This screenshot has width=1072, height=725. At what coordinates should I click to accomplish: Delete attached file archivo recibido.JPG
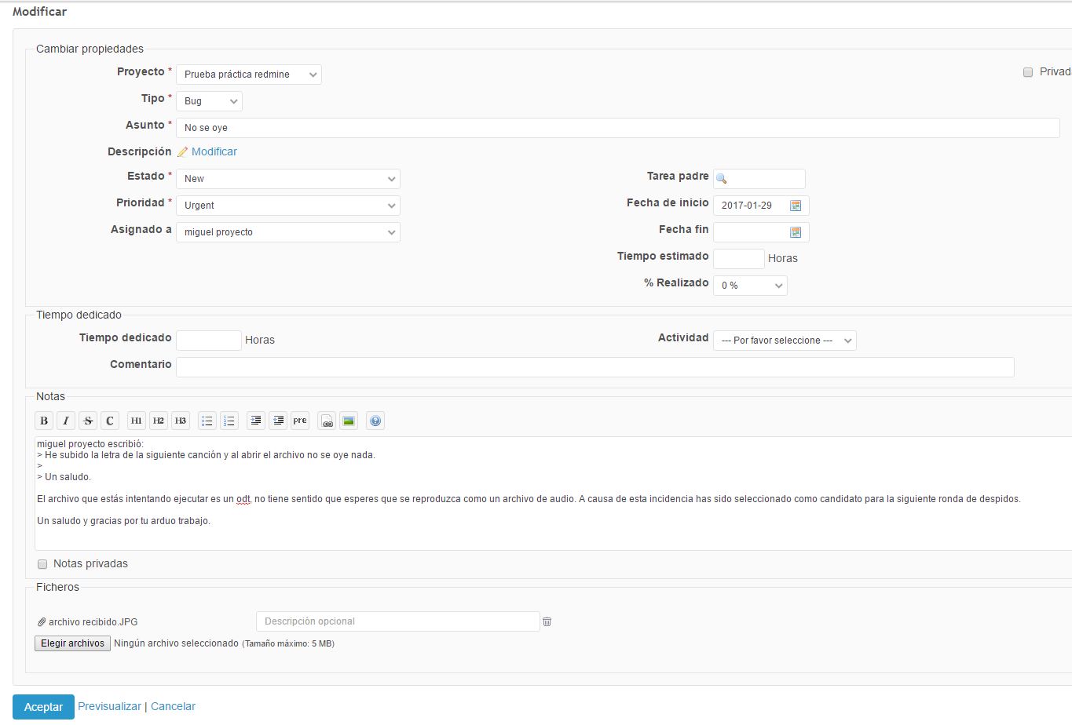547,621
